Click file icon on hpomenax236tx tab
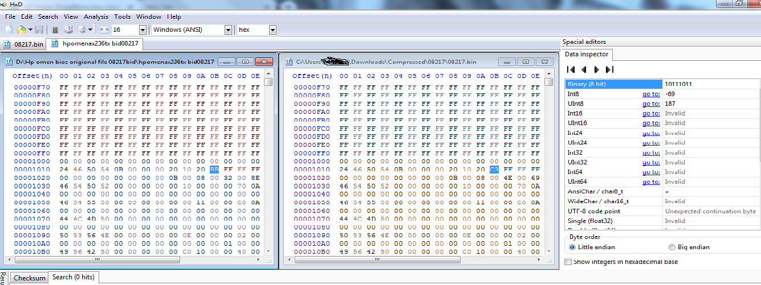This screenshot has height=285, width=761. point(55,44)
